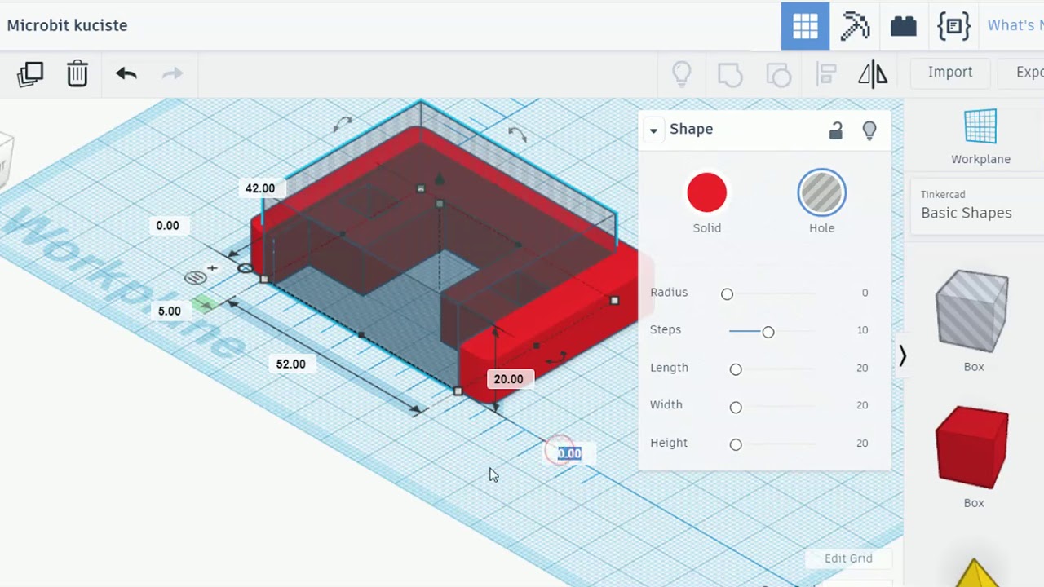Set shape to Solid red
The height and width of the screenshot is (587, 1044).
pyautogui.click(x=707, y=193)
